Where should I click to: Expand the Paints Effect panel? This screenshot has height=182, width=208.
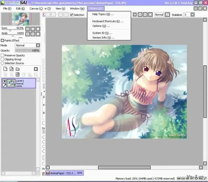tap(2, 41)
